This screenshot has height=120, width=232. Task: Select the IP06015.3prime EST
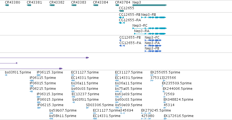pyautogui.click(x=39, y=102)
